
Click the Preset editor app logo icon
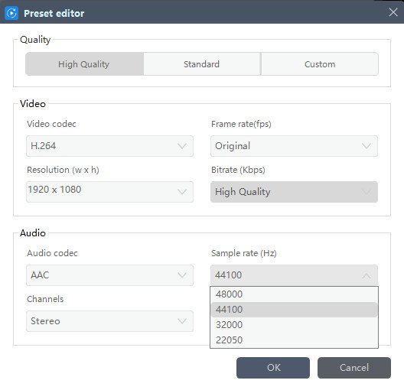(x=11, y=13)
